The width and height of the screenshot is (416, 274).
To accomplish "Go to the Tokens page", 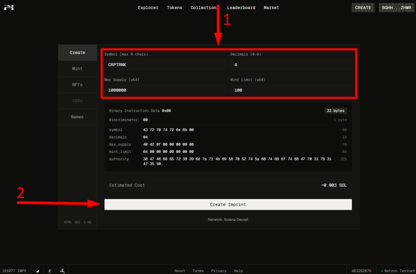I will coord(175,7).
